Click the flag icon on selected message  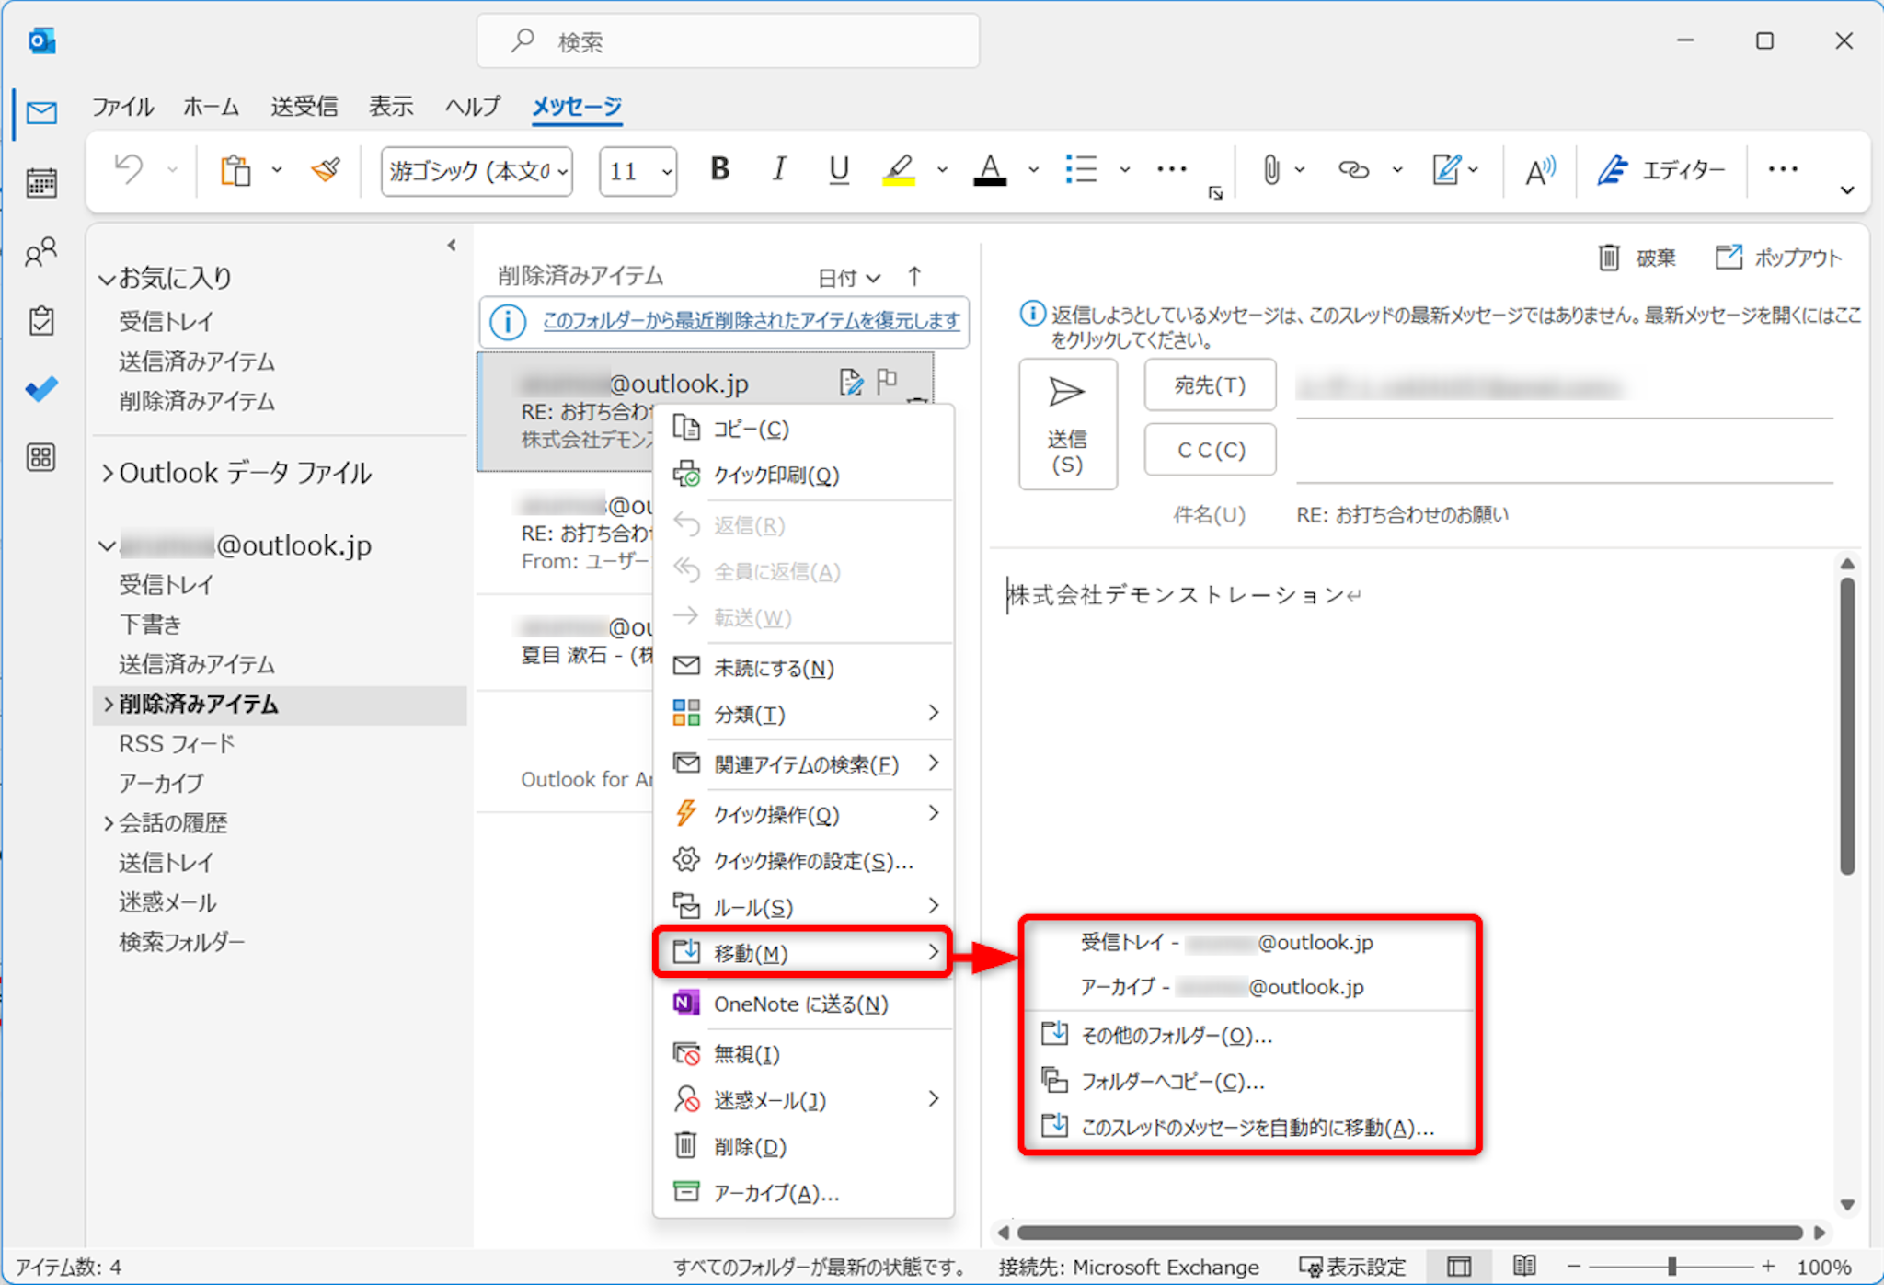point(887,381)
